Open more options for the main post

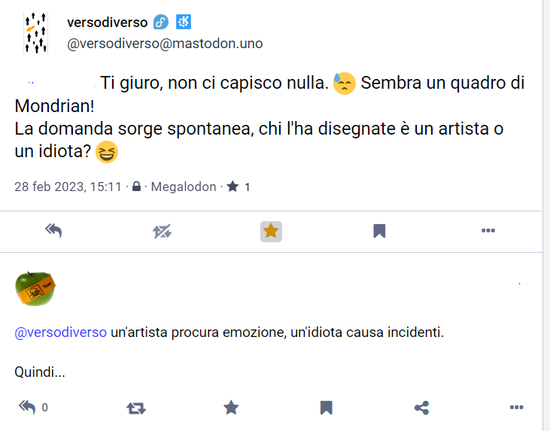[x=488, y=232]
